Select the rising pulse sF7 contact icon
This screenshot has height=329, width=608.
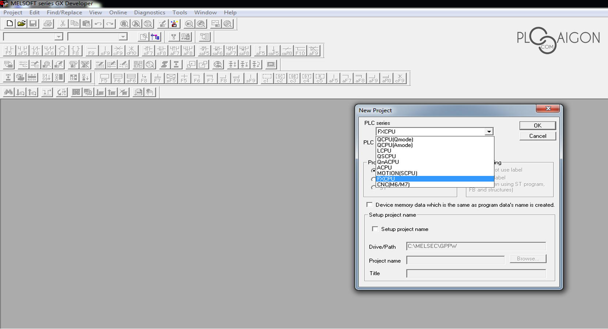pos(148,50)
